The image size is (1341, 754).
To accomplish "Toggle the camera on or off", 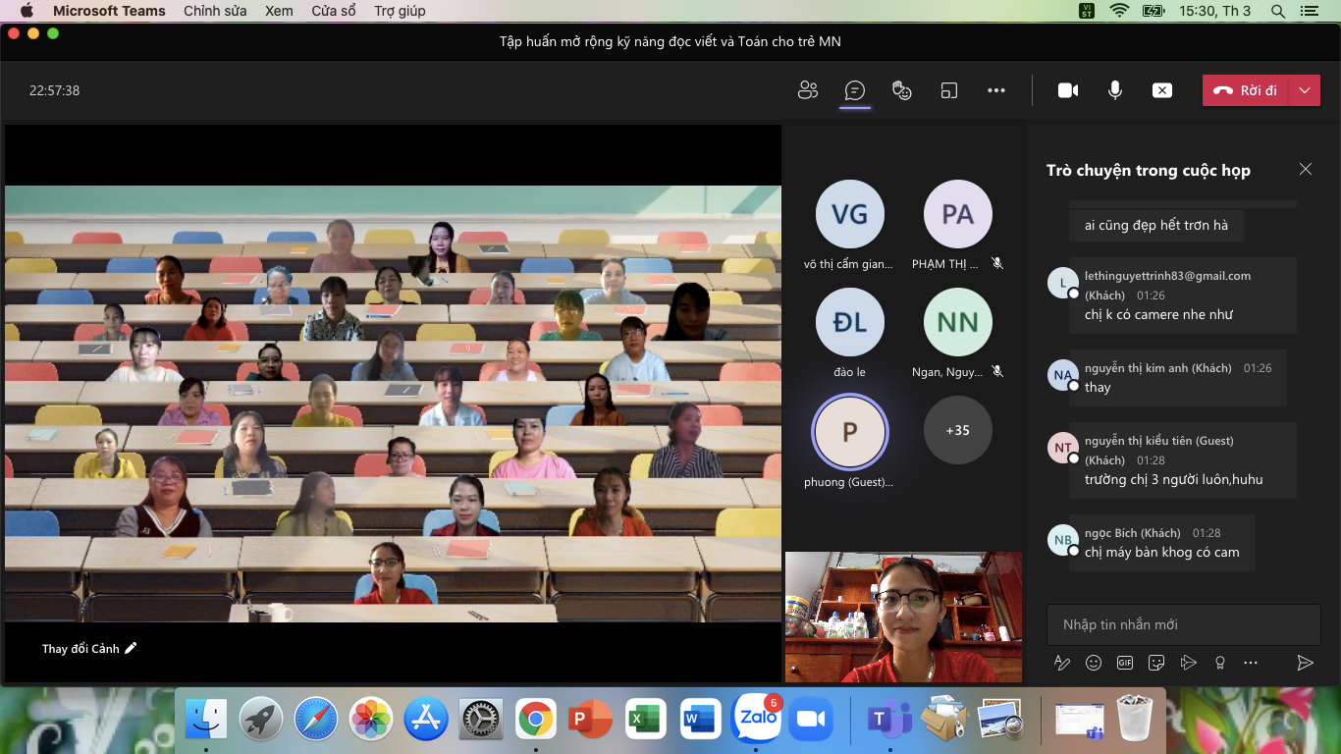I will pyautogui.click(x=1068, y=90).
